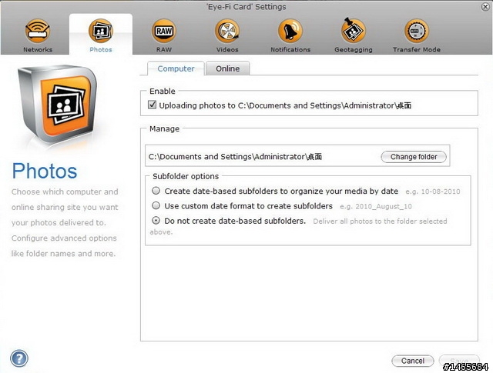
Task: Open the Networks settings icon
Action: tap(38, 31)
